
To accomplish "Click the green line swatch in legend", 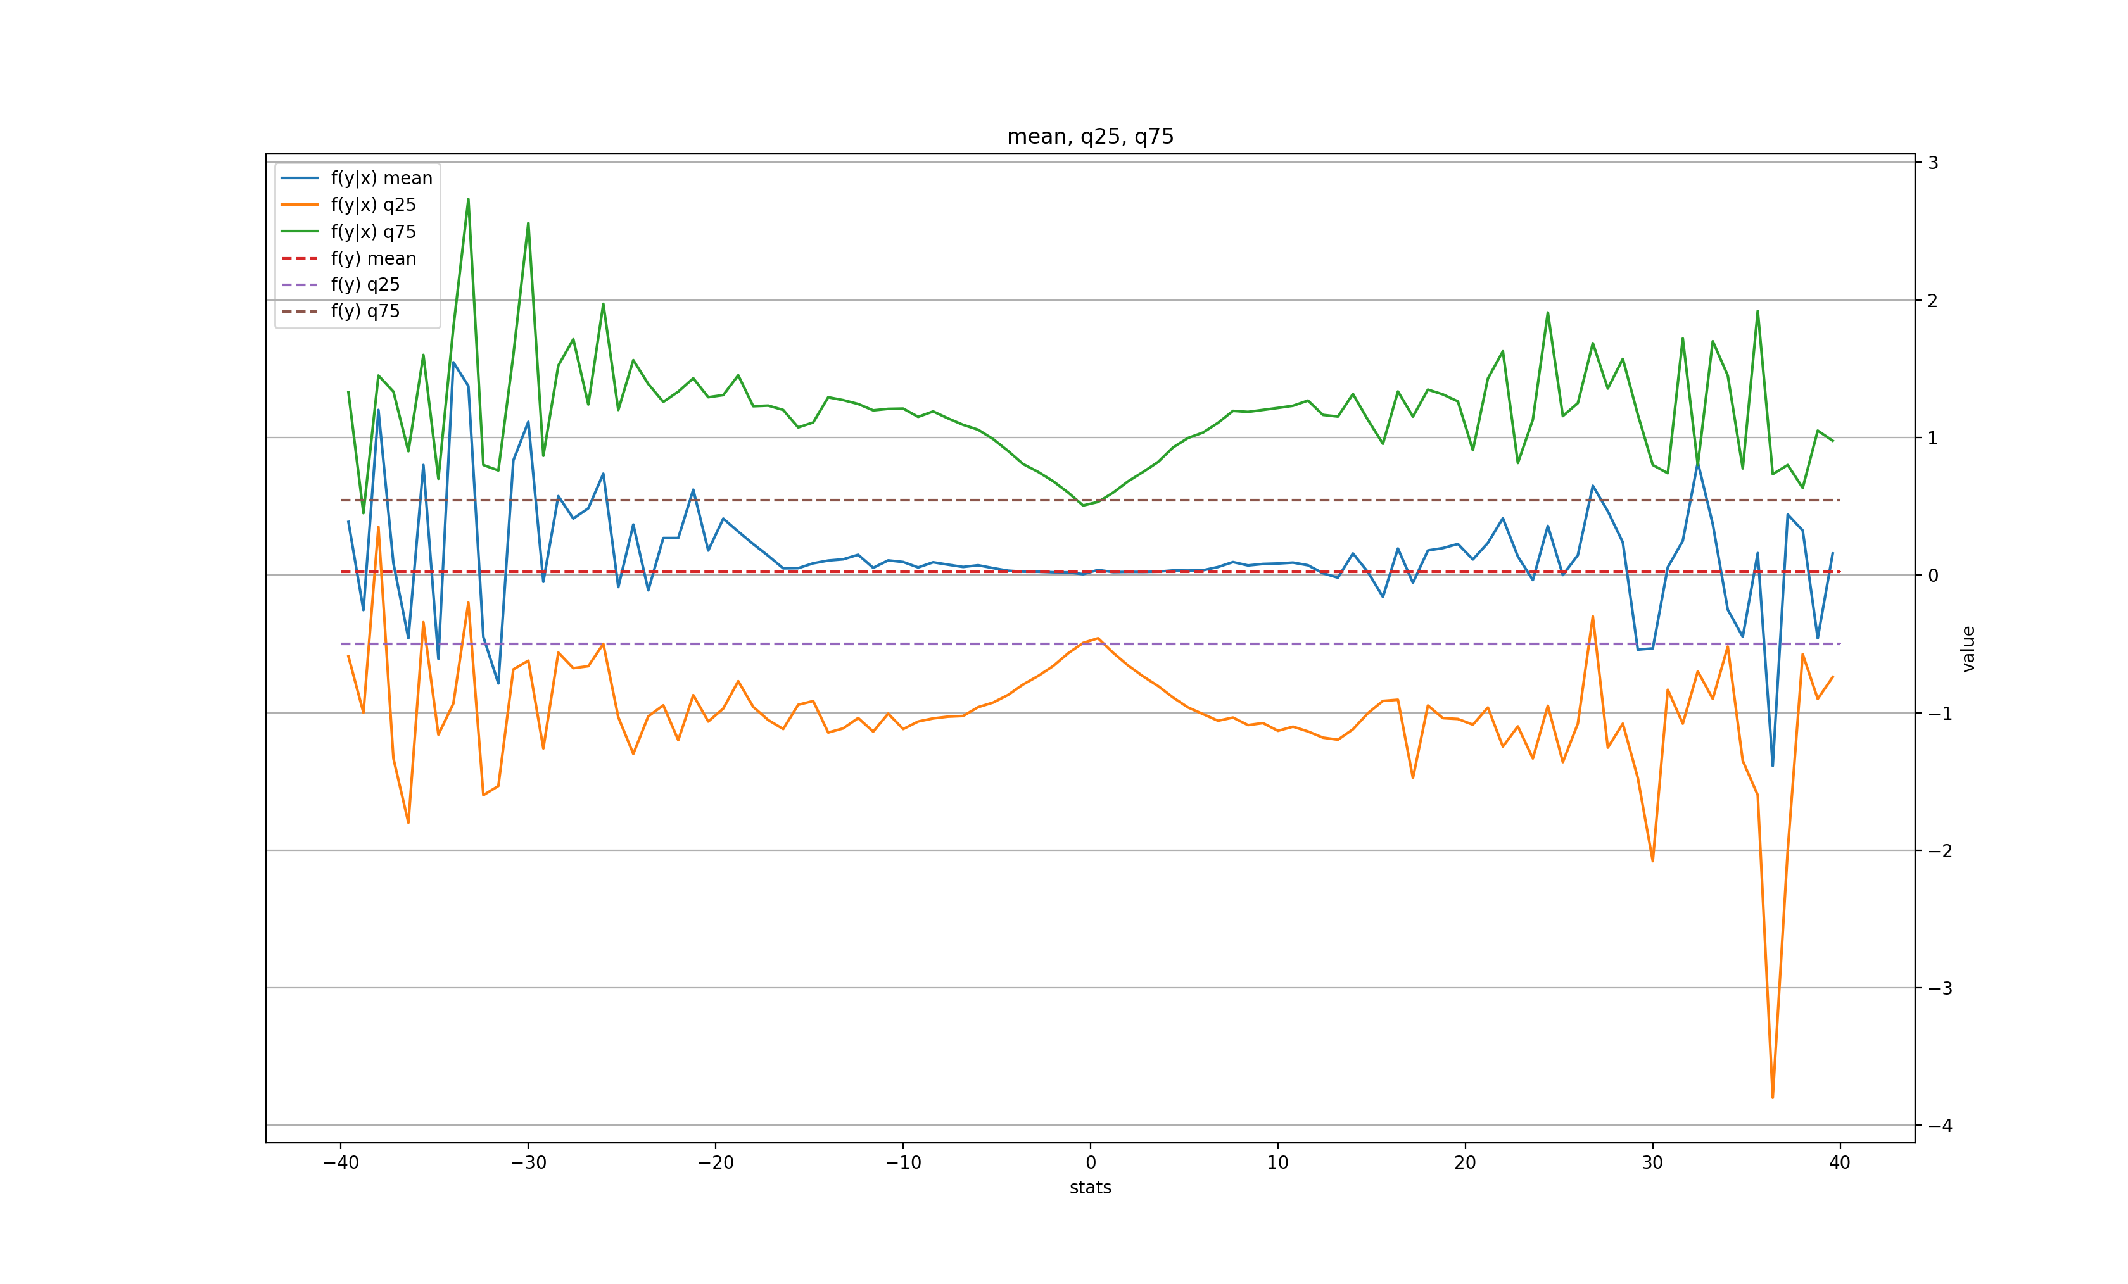I will 300,232.
